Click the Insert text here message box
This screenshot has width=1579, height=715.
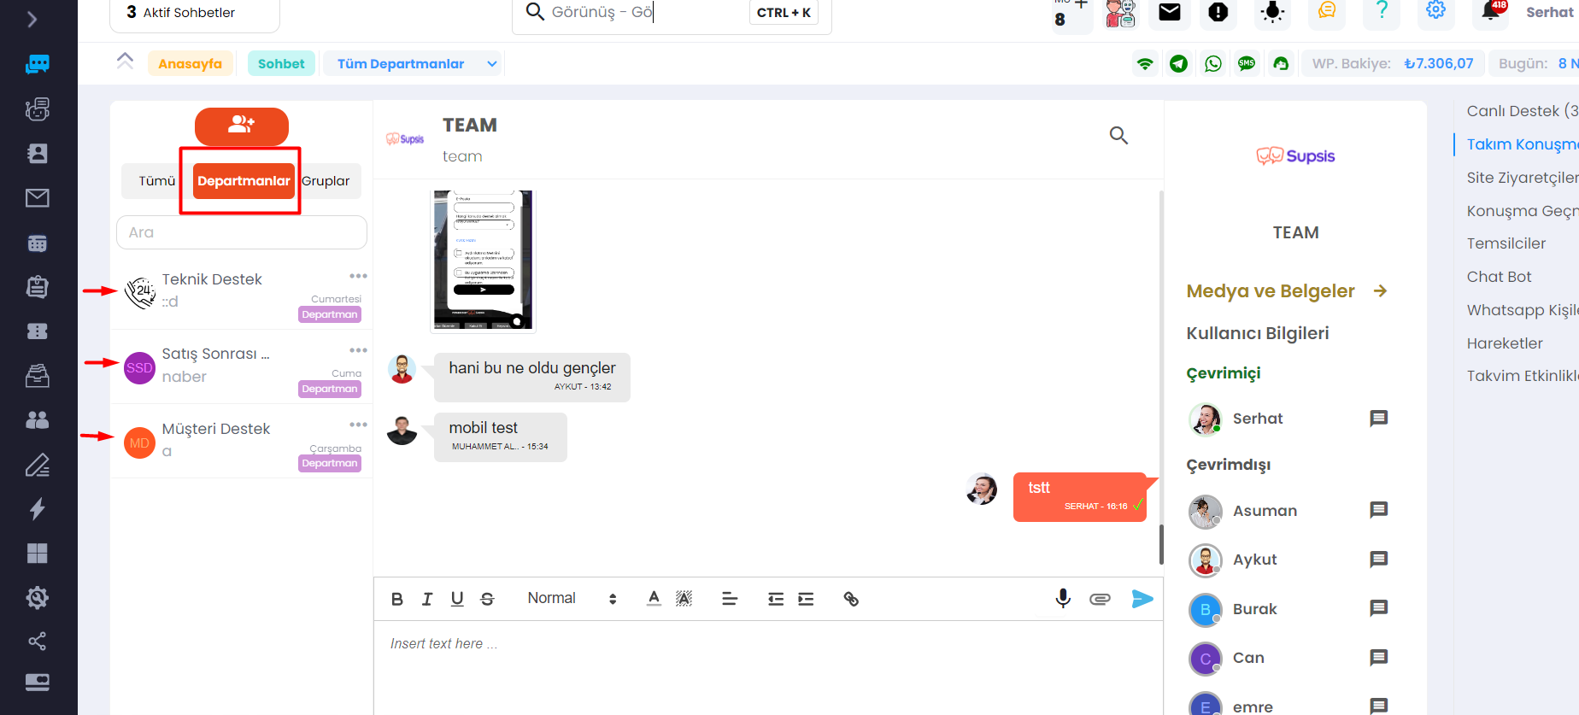pos(768,667)
